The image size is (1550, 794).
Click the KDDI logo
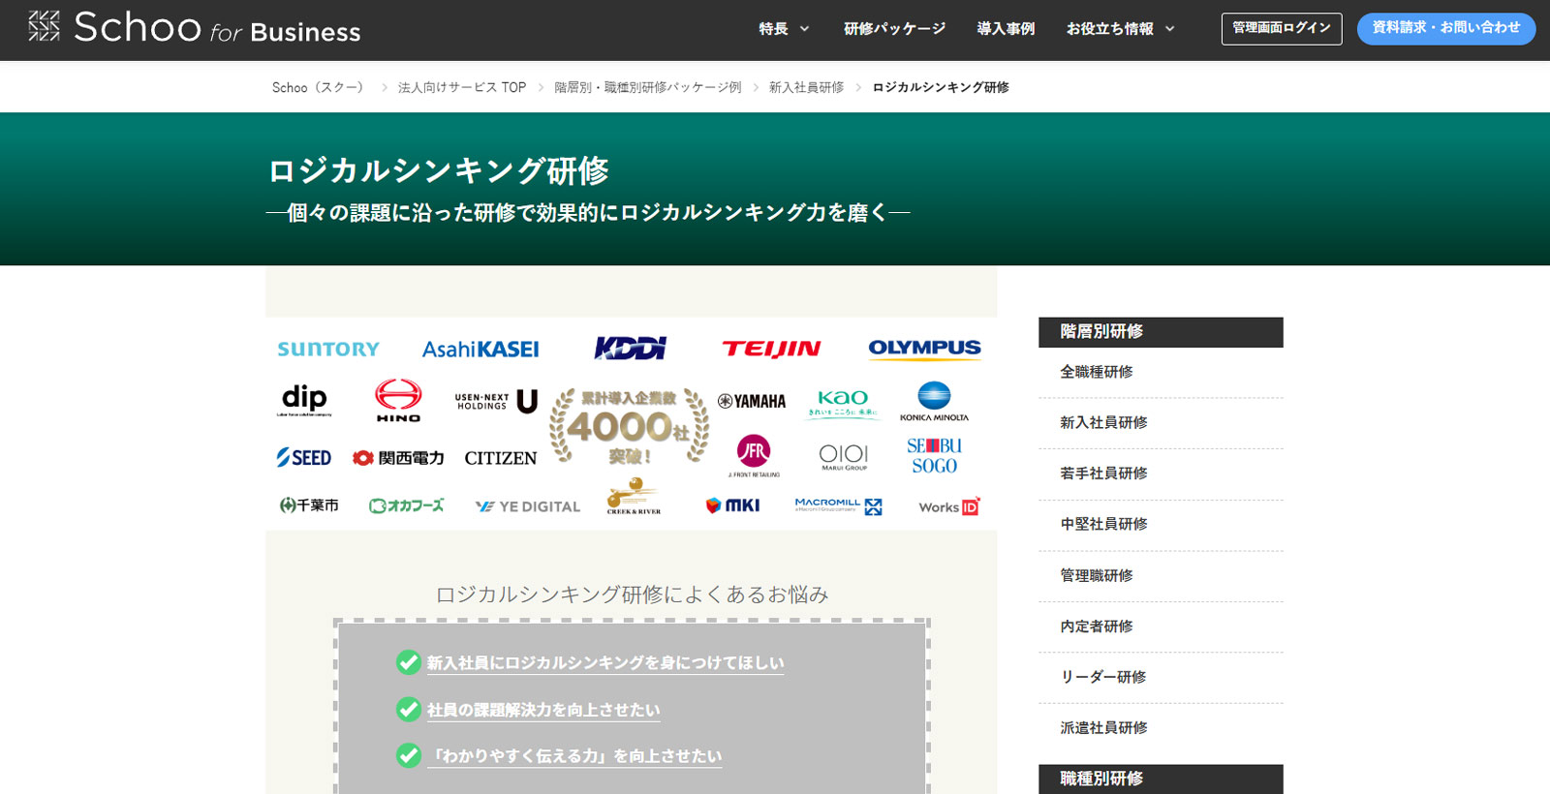[x=631, y=349]
